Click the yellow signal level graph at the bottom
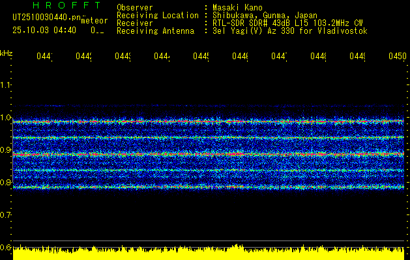This screenshot has height=260, width=410. (x=209, y=253)
